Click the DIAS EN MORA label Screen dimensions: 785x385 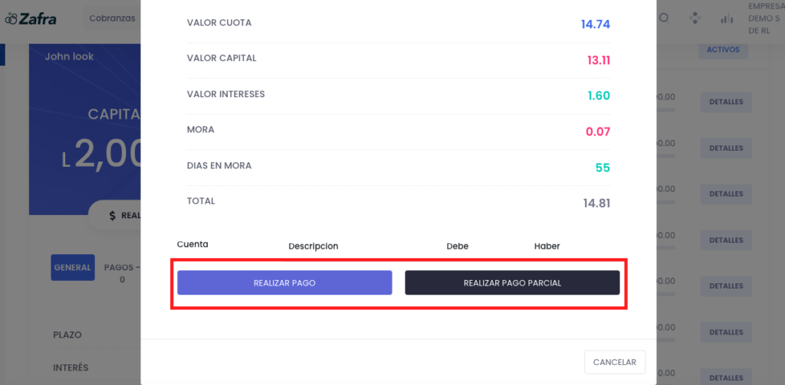point(219,165)
